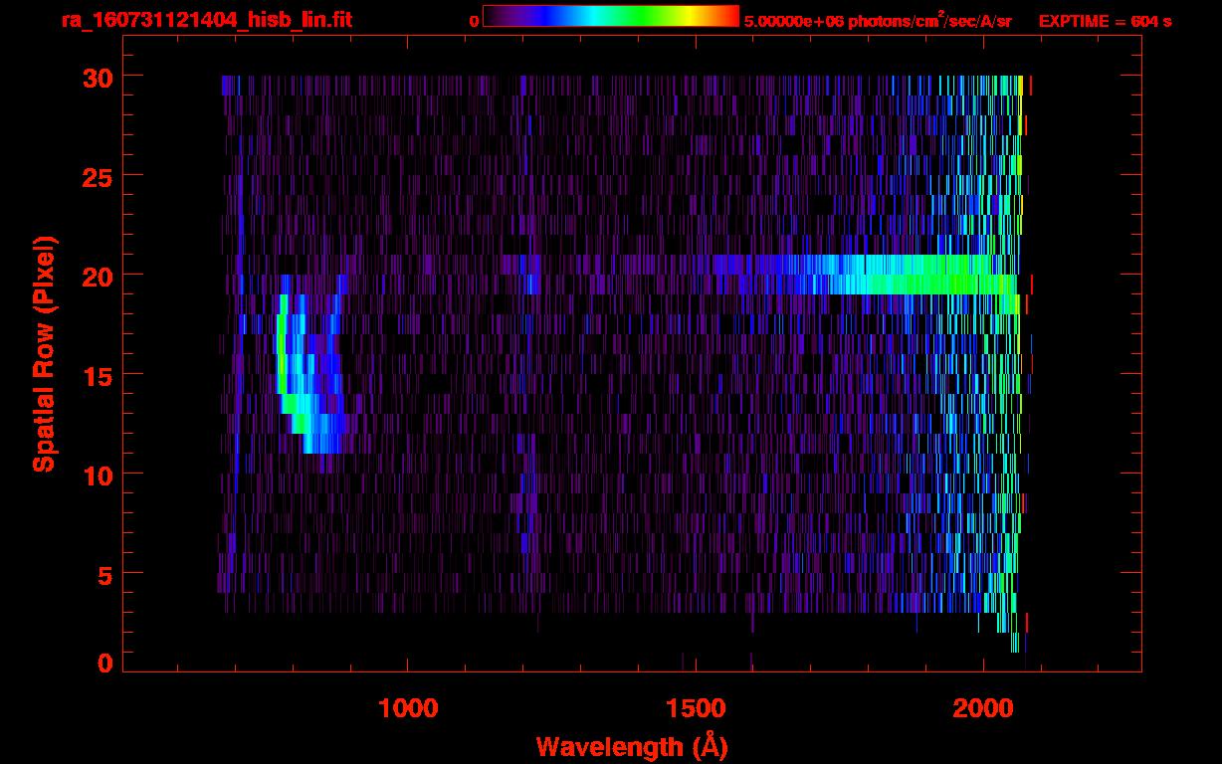This screenshot has height=764, width=1222.
Task: Click the file name ra_160731121404_hisb_lin.fit title
Action: (x=206, y=20)
